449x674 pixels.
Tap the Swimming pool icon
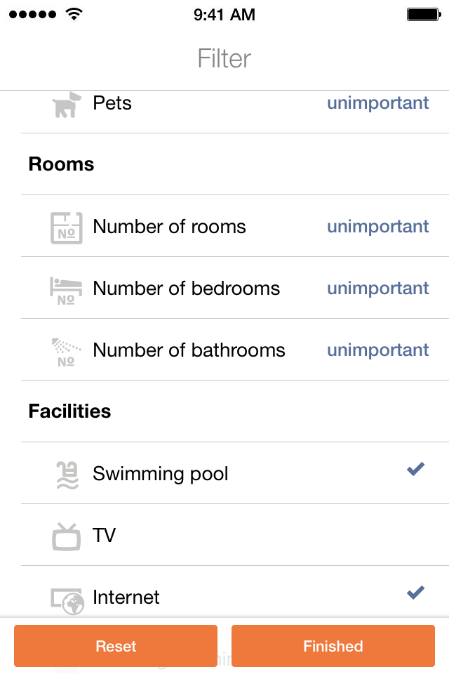coord(67,475)
